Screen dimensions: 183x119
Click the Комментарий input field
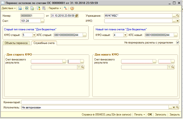coord(100,102)
